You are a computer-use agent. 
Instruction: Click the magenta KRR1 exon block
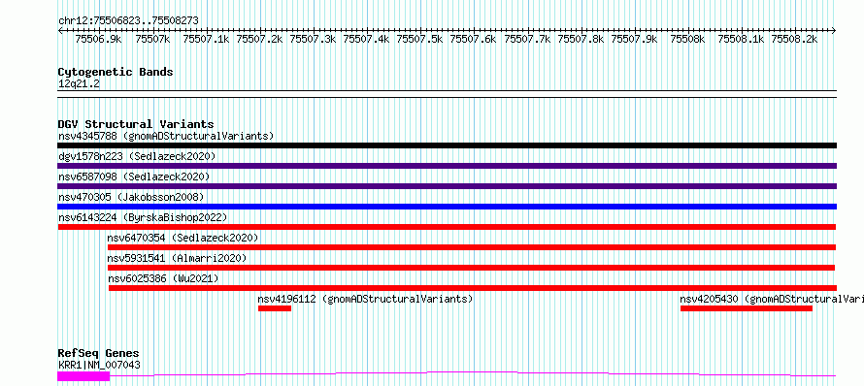point(83,376)
